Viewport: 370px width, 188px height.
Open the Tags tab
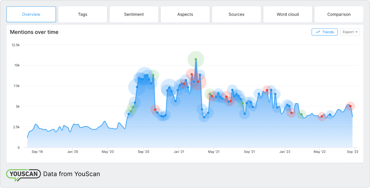[x=83, y=14]
